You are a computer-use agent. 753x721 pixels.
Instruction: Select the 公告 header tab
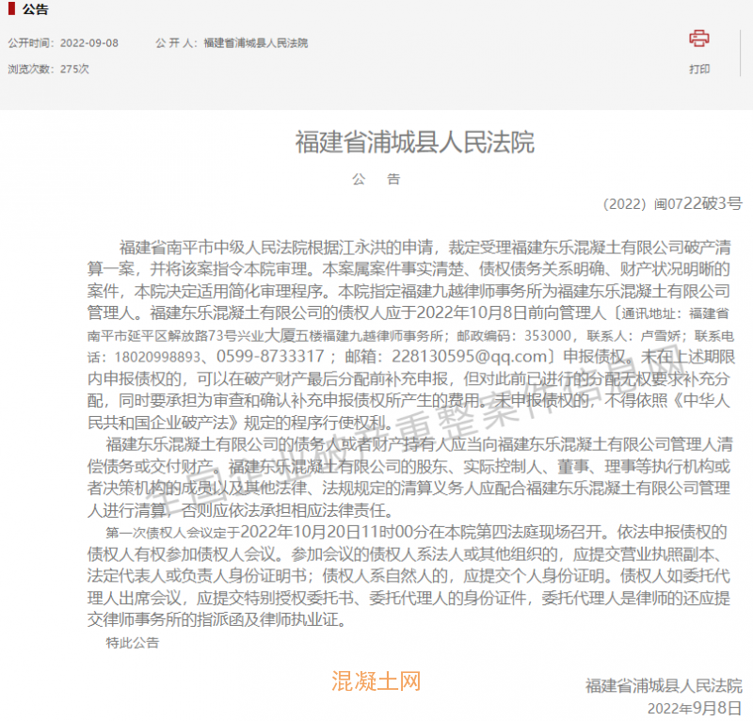tap(35, 9)
